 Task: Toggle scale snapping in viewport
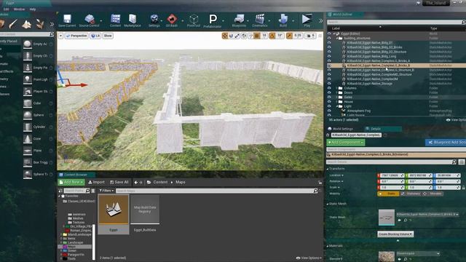[x=289, y=36]
